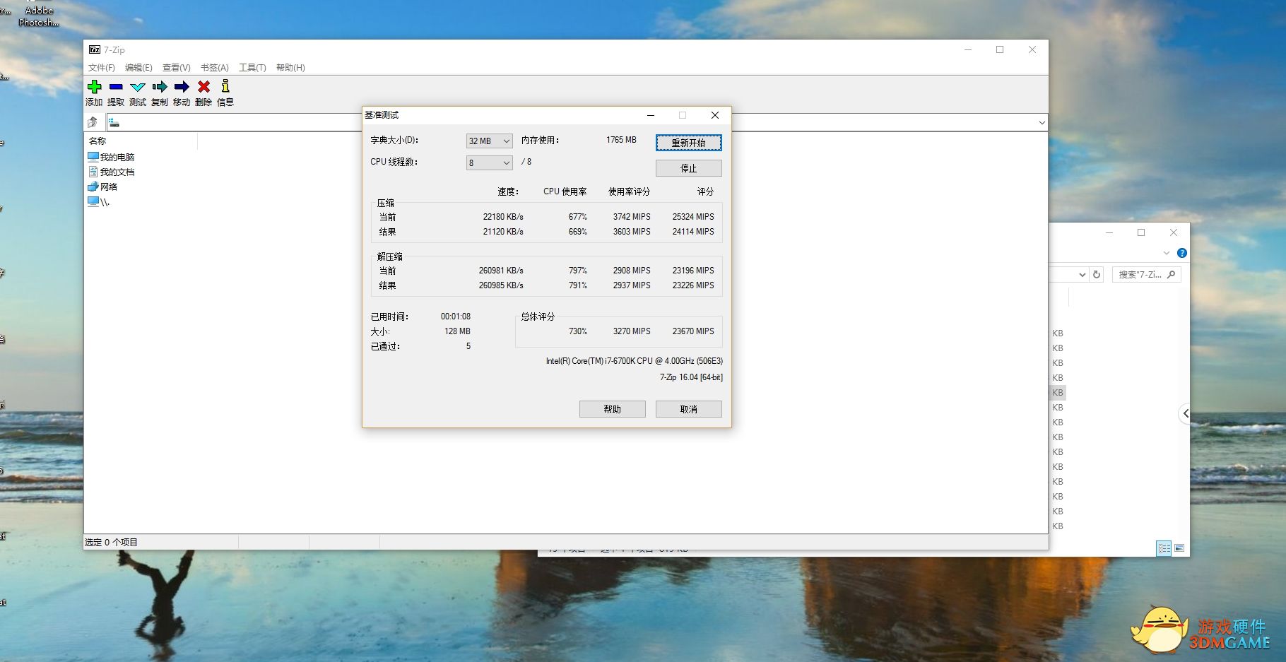Click the up-folder navigation icon
1286x662 pixels.
93,122
